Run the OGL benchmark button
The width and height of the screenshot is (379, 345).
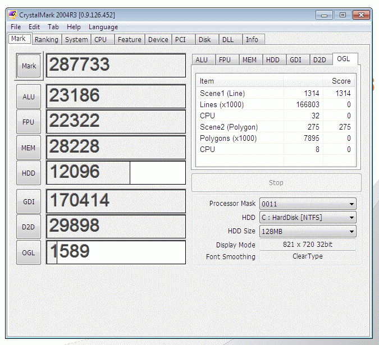point(29,252)
